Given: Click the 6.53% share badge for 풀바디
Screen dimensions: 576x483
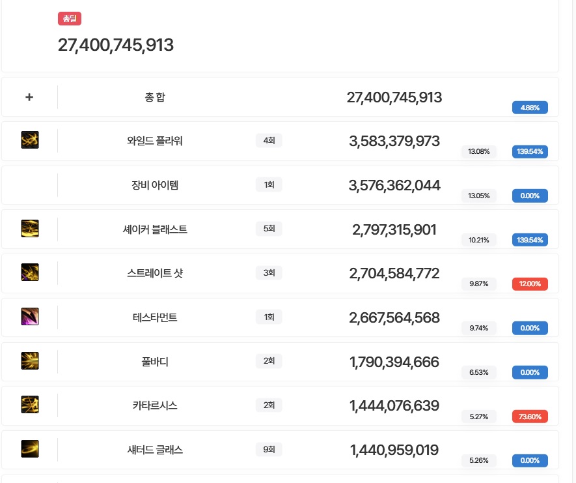Looking at the screenshot, I should [x=479, y=372].
